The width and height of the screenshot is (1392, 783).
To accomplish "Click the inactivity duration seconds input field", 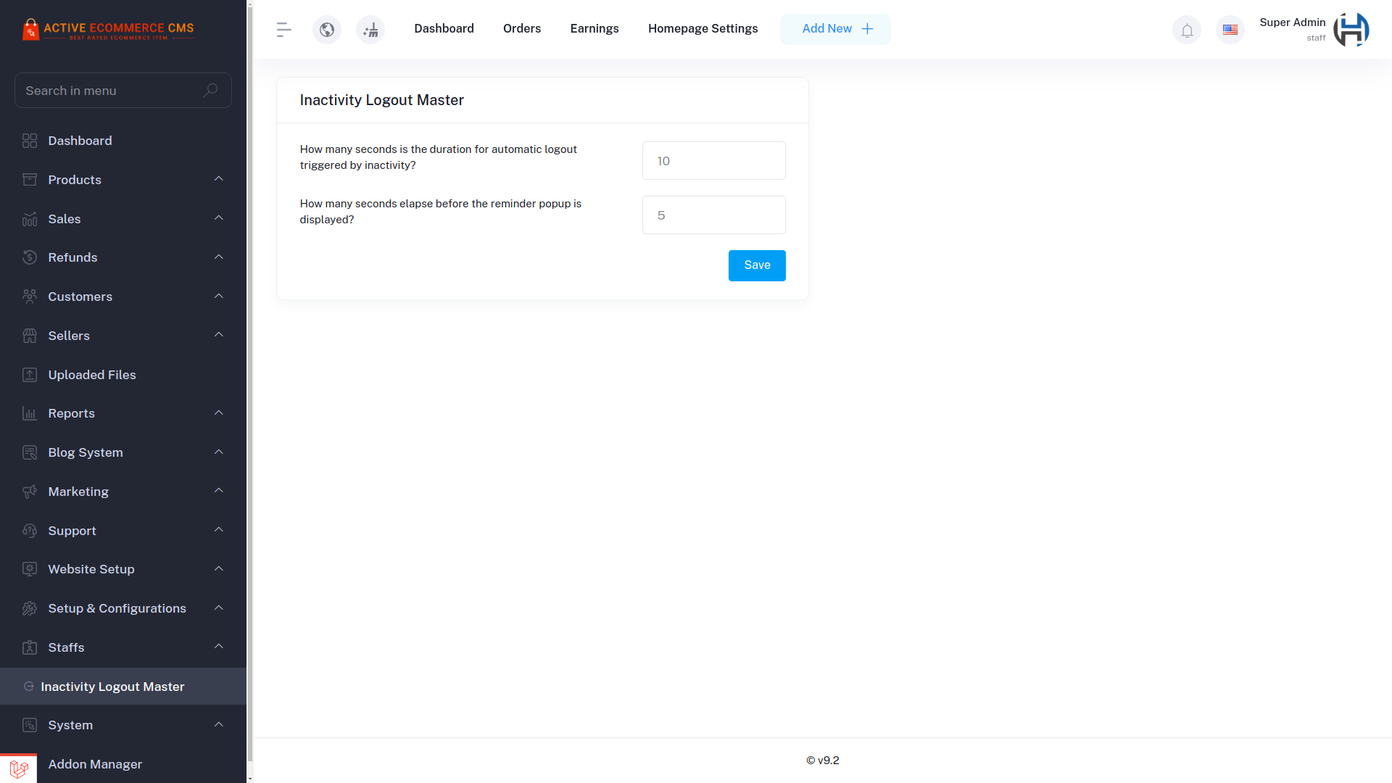I will click(x=714, y=159).
